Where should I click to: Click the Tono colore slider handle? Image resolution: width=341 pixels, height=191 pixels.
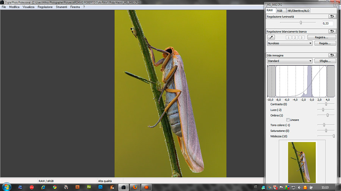(324, 125)
